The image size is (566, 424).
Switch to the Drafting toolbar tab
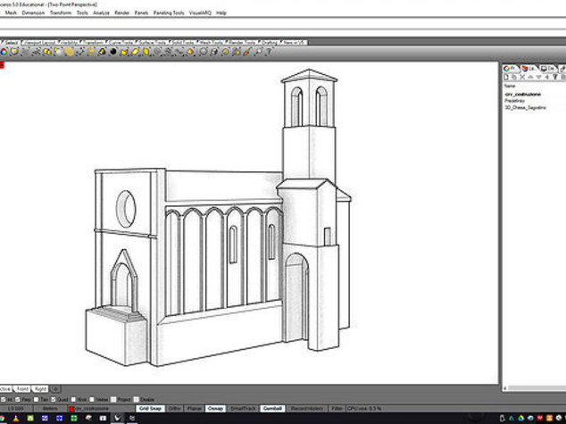[270, 42]
